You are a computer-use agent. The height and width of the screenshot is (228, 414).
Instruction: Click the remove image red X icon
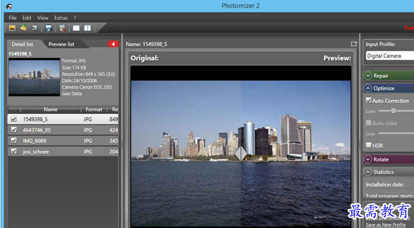tap(63, 28)
